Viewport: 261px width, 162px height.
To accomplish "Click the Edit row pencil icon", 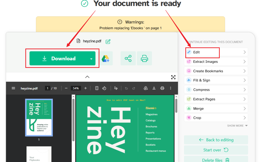I will (189, 52).
